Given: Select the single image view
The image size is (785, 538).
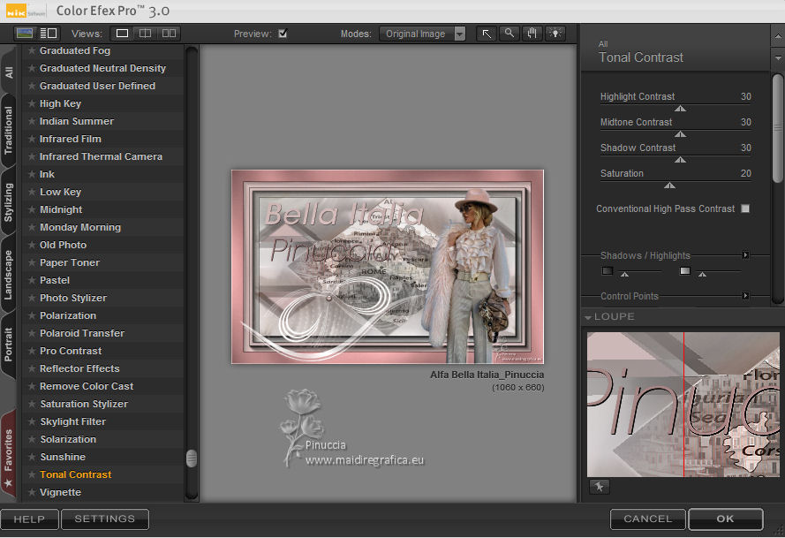Looking at the screenshot, I should (x=122, y=34).
